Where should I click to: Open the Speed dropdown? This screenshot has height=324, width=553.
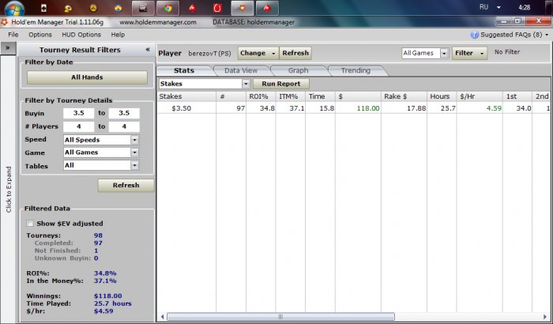(134, 140)
